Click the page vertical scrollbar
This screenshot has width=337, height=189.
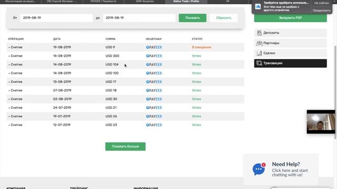click(335, 92)
